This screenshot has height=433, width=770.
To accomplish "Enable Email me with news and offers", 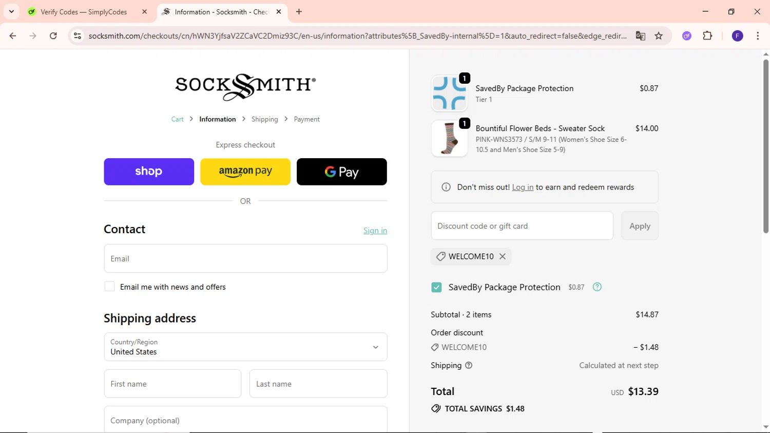I will 109,287.
